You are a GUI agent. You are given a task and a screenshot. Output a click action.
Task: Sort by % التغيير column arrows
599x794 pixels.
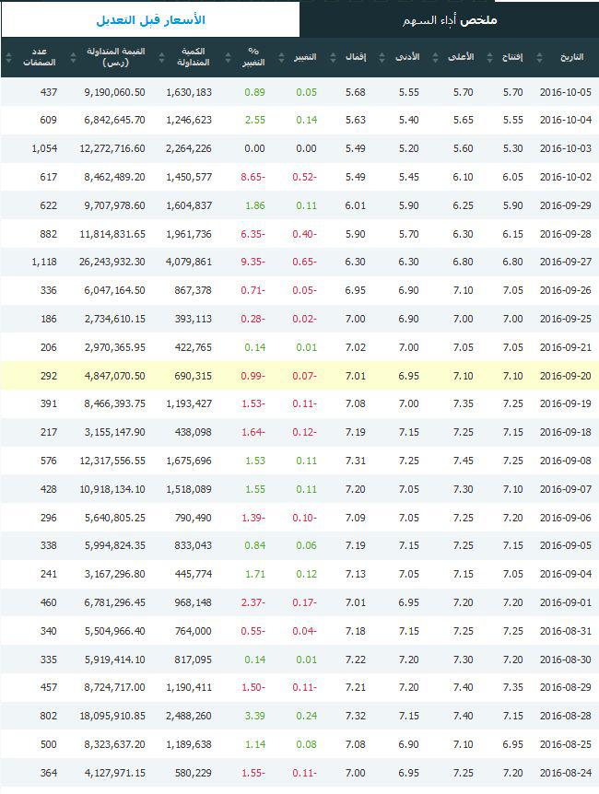click(228, 57)
